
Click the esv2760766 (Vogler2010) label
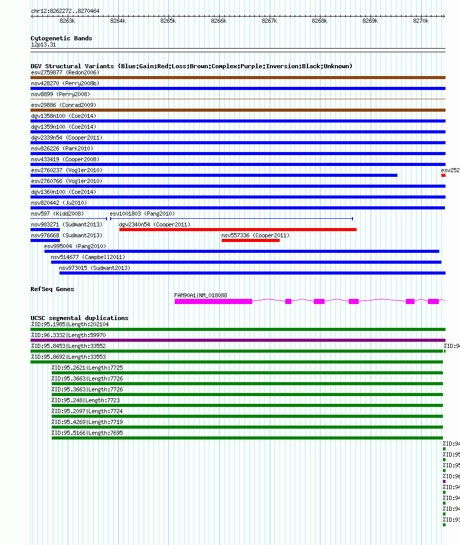(x=67, y=181)
